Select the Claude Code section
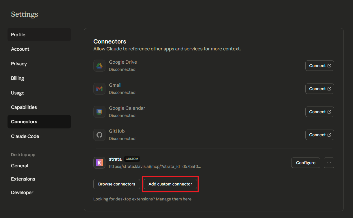Image resolution: width=353 pixels, height=218 pixels. [39, 136]
